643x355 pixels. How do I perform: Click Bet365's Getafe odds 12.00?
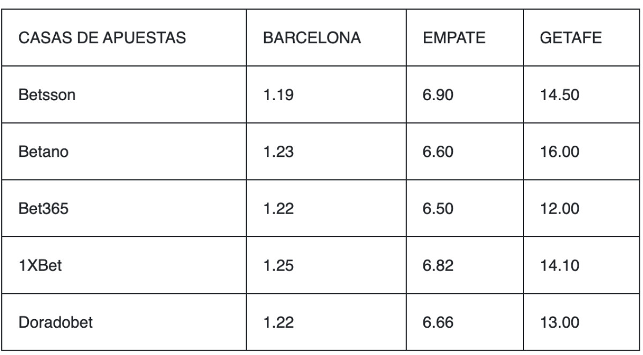557,209
